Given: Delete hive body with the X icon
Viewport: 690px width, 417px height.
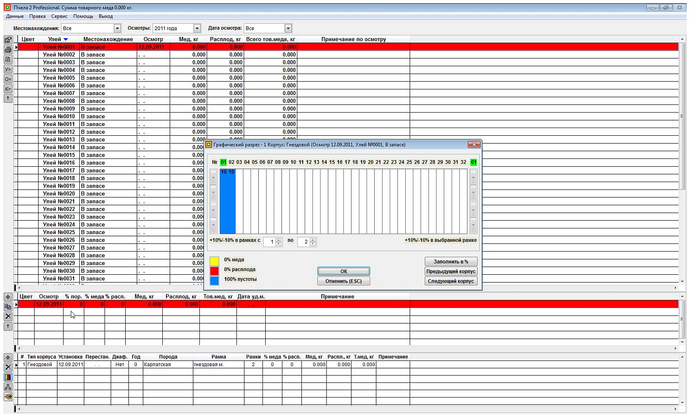Looking at the screenshot, I should tap(8, 367).
